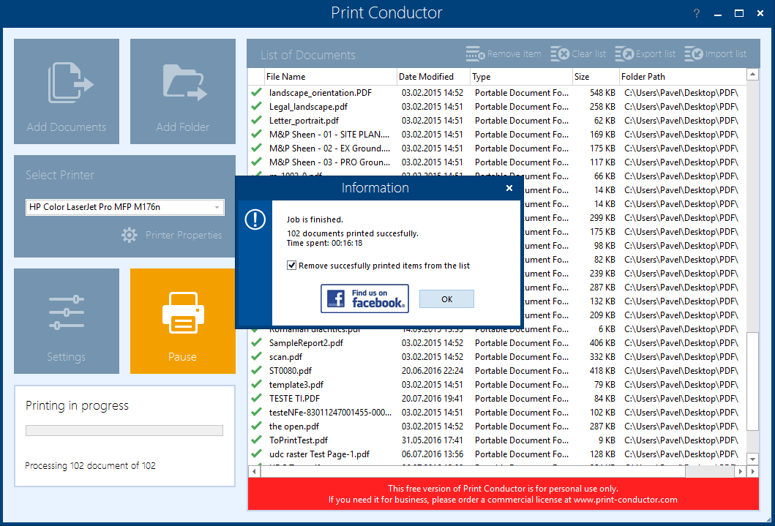Viewport: 775px width, 526px height.
Task: Select the open.pdf row
Action: click(x=496, y=427)
